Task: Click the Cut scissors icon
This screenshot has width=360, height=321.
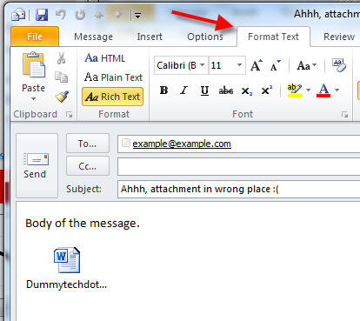Action: pos(61,58)
